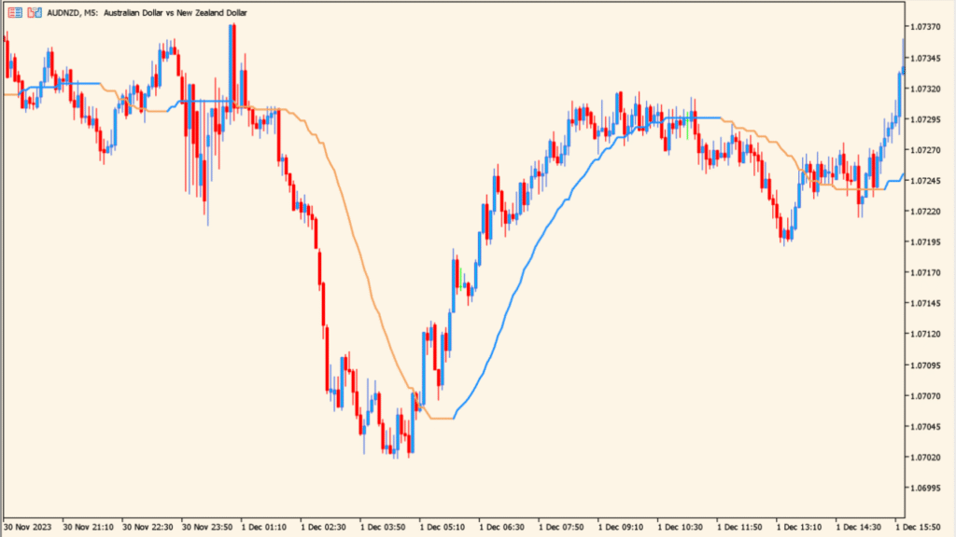
Task: Click the flat orange line at chart bottom
Action: pos(441,419)
